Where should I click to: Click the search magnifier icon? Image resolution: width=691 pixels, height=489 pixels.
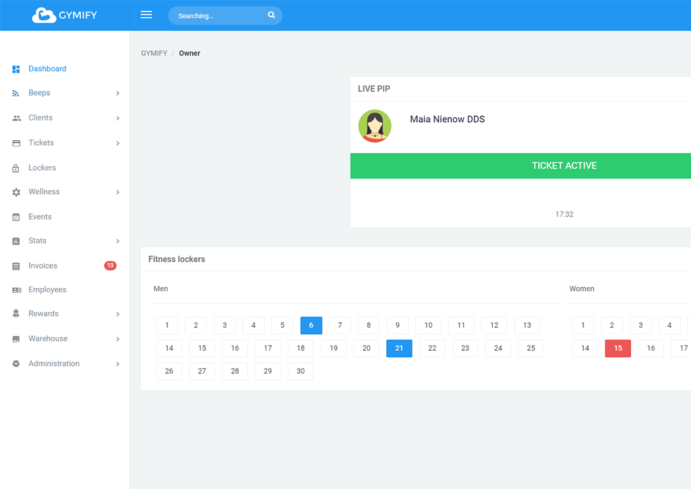[x=272, y=15]
